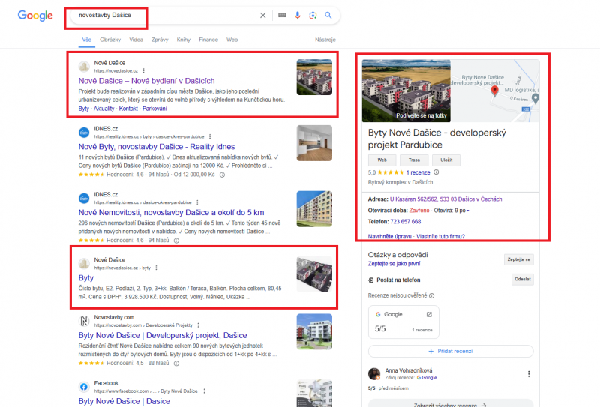Click info icon beside Recenze nejsou ověřené
600x407 pixels.
tap(432, 295)
